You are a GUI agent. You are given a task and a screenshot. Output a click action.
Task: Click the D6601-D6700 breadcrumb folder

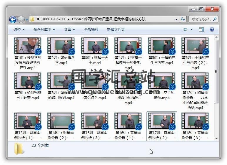pyautogui.click(x=53, y=19)
